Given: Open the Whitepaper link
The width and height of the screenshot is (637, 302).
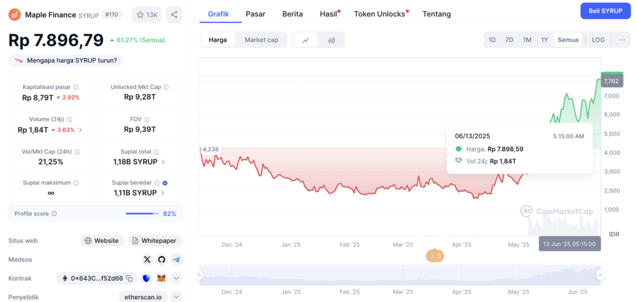Looking at the screenshot, I should [155, 240].
